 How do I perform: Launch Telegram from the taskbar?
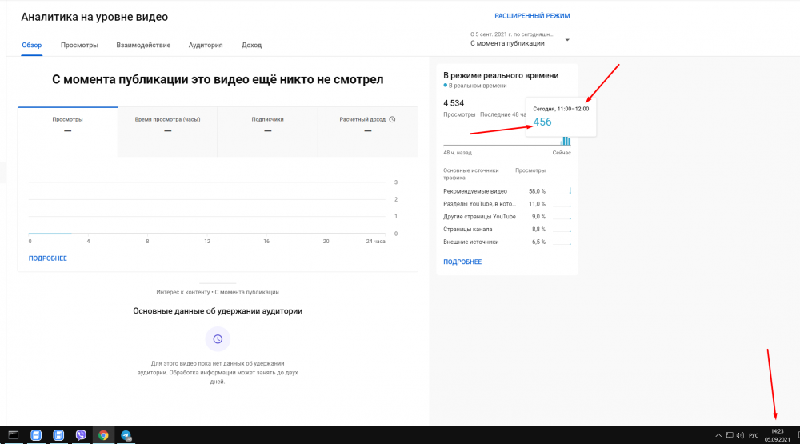[126, 435]
